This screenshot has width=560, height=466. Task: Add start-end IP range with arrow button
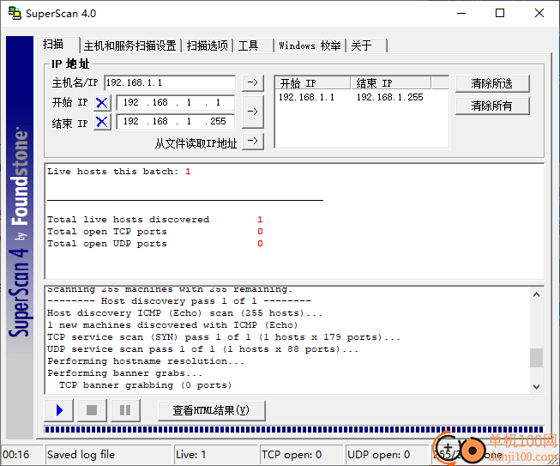(x=253, y=112)
